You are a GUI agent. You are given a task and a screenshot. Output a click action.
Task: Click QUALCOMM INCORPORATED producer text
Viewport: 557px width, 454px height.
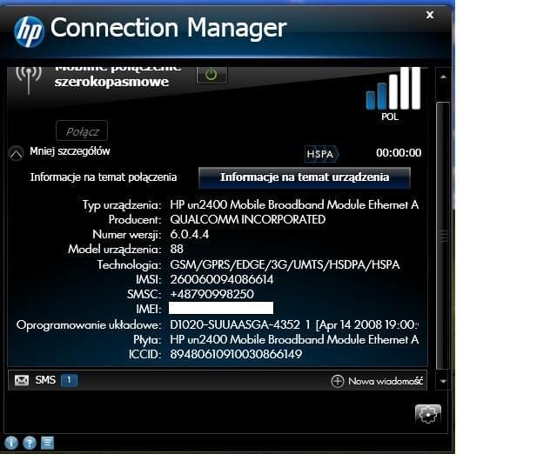(x=247, y=219)
